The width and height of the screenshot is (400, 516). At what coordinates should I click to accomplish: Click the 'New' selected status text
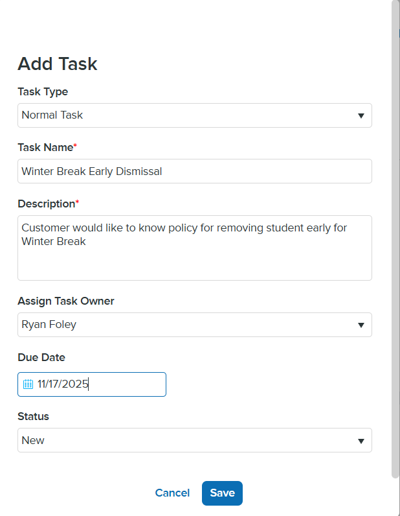33,441
